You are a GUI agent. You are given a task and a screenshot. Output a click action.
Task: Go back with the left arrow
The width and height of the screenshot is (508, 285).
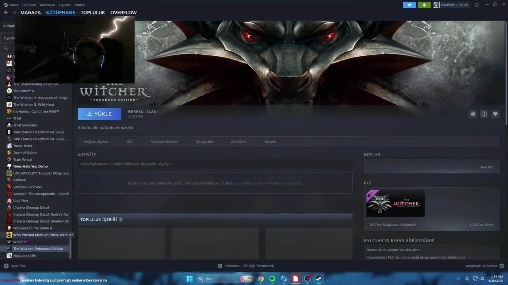tap(6, 13)
